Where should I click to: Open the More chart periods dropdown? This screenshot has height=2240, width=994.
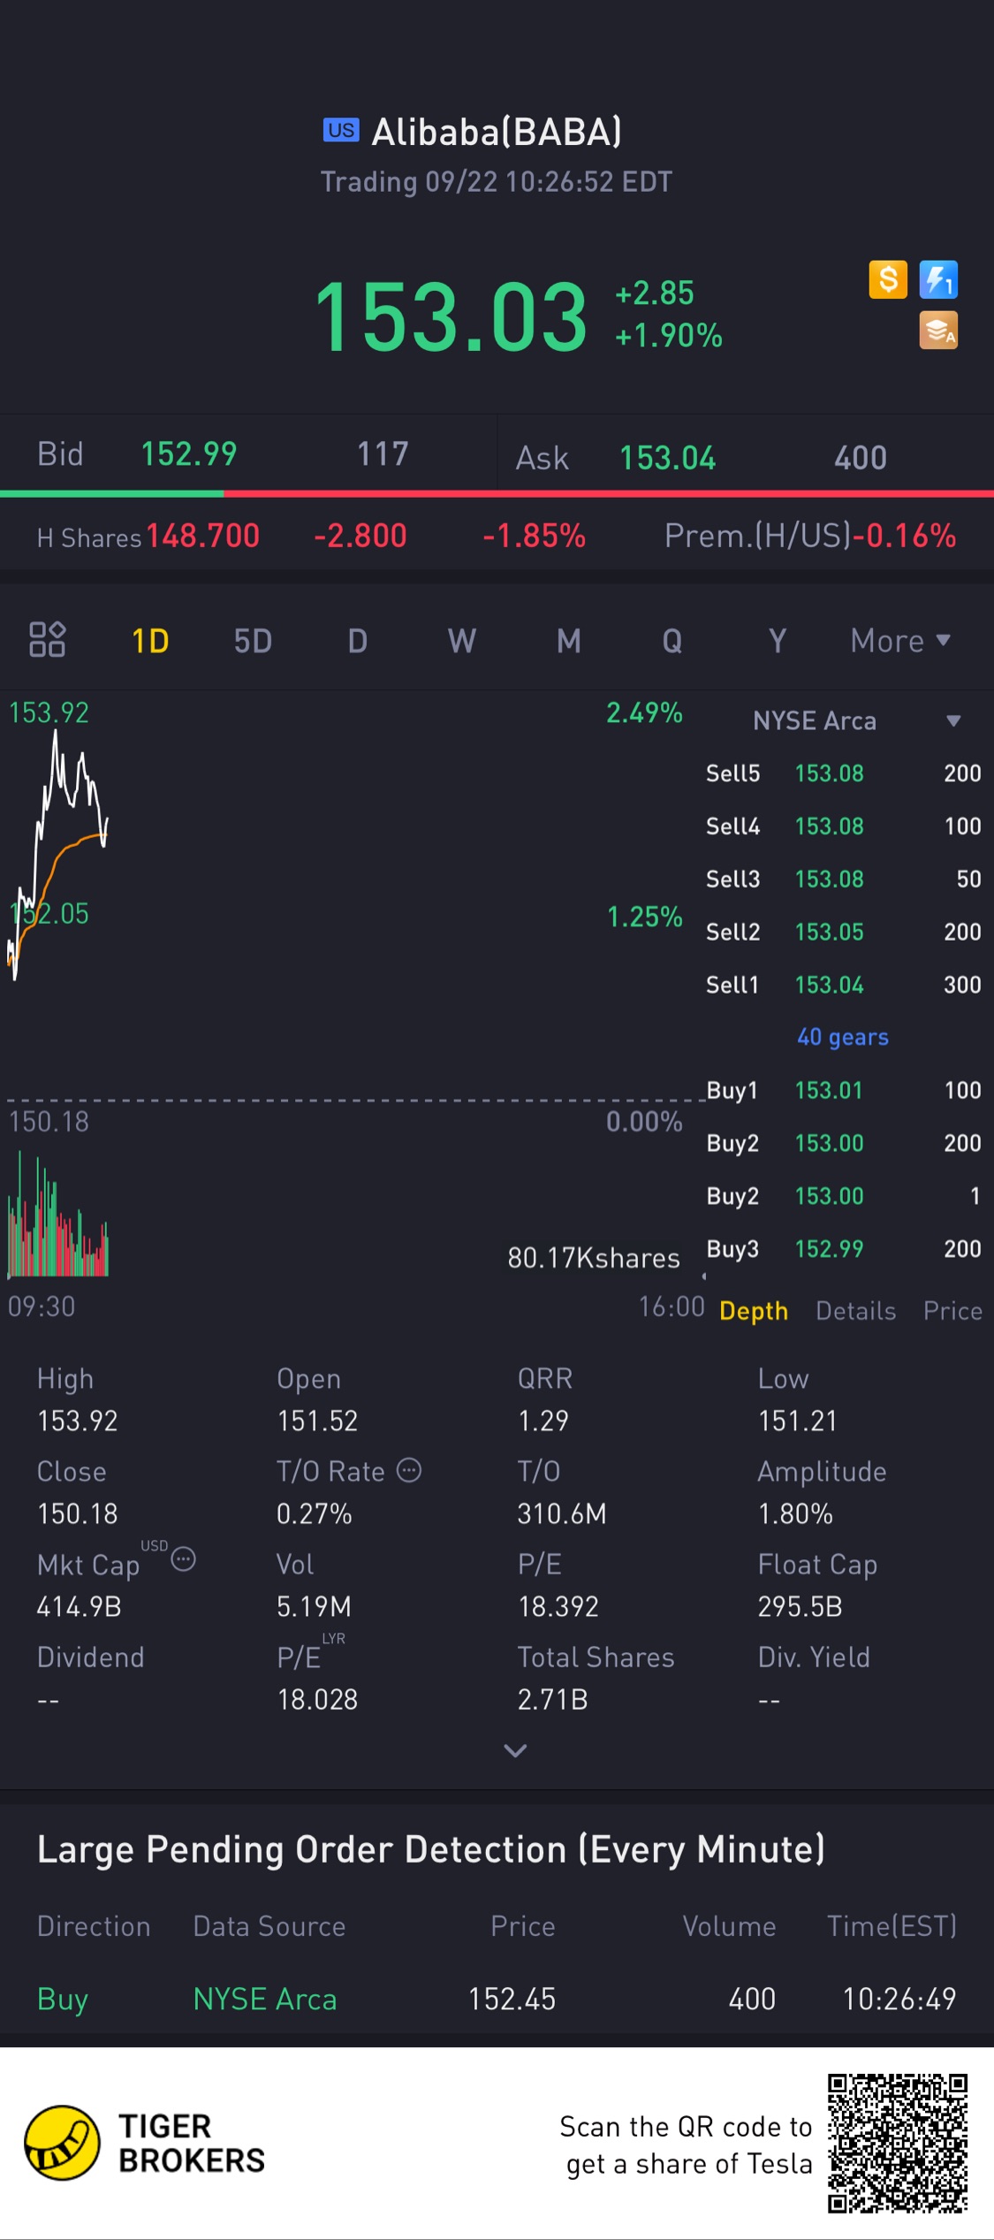coord(899,641)
